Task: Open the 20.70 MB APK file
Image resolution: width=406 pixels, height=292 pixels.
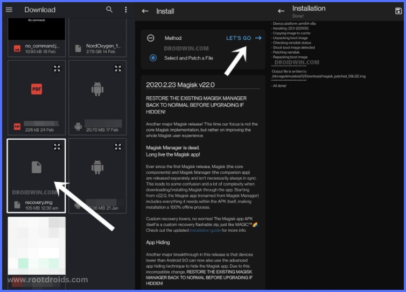Action: pos(97,98)
